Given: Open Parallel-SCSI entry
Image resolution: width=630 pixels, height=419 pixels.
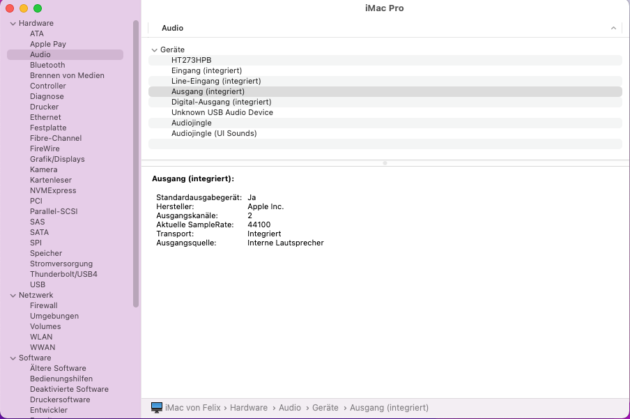Looking at the screenshot, I should (54, 211).
